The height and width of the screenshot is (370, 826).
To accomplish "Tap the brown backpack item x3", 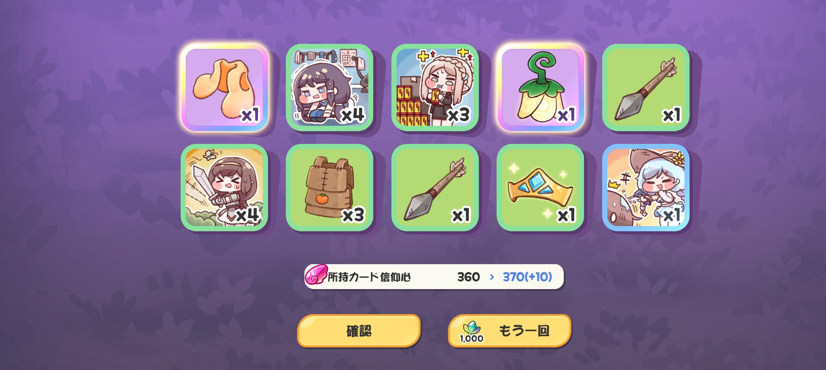I will [330, 187].
